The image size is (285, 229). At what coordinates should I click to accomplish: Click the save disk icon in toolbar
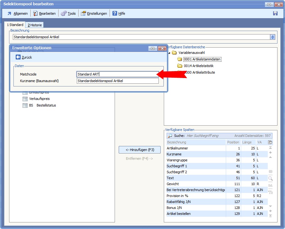(275, 13)
